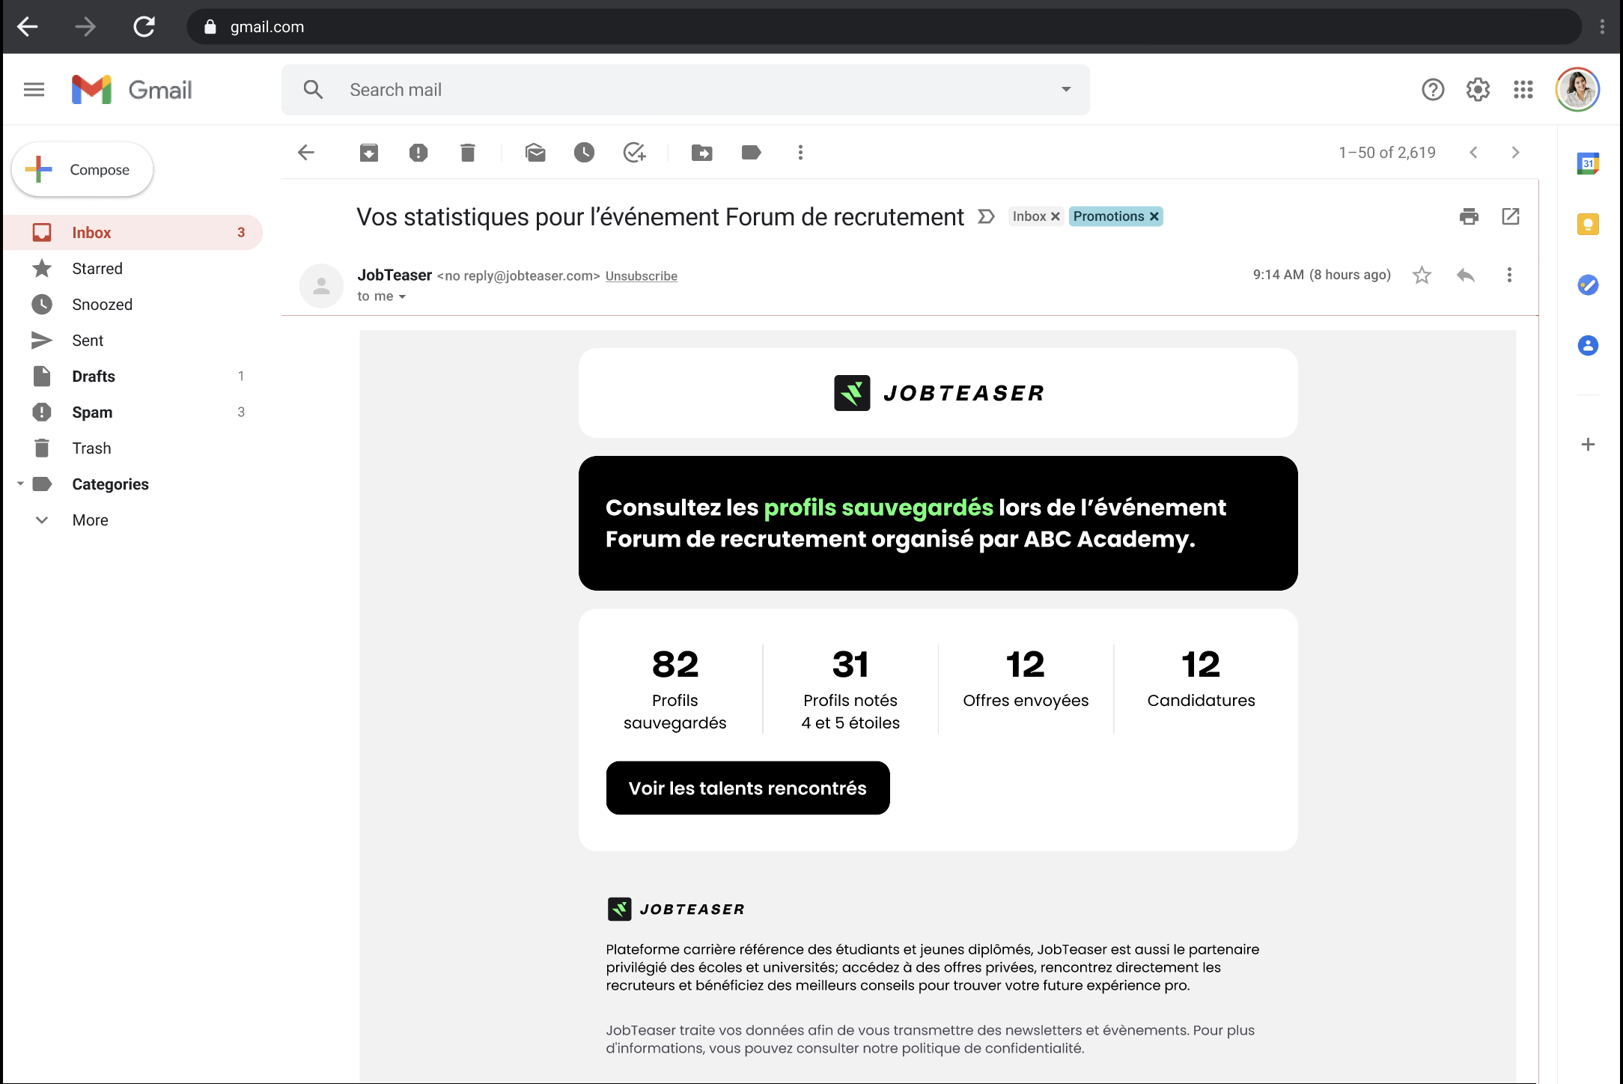The height and width of the screenshot is (1084, 1623).
Task: Click the Inbox label tag on subject
Action: coord(1029,216)
